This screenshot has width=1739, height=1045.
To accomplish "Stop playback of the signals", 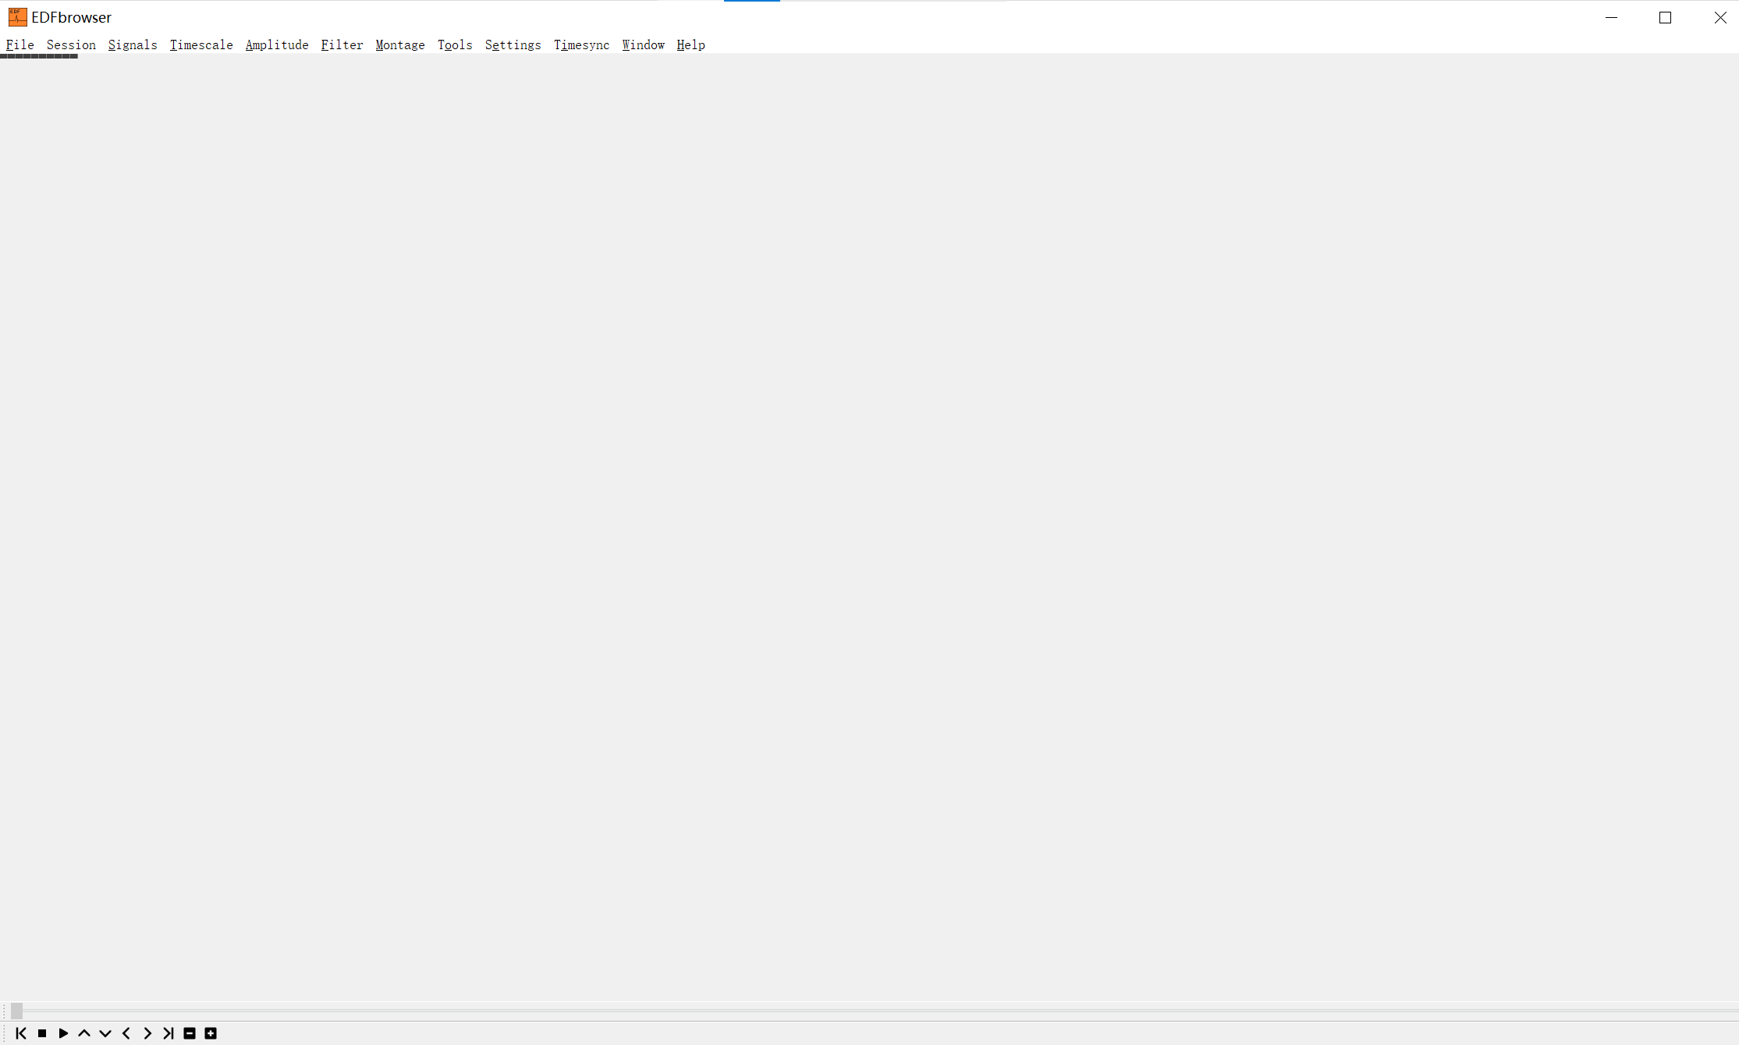I will click(42, 1033).
